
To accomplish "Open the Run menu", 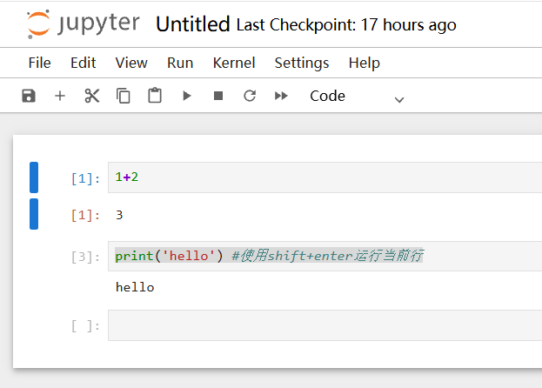I will [180, 63].
